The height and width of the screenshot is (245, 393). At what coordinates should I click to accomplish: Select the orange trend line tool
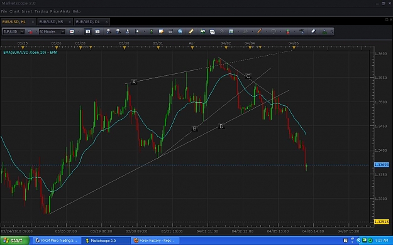[x=260, y=31]
